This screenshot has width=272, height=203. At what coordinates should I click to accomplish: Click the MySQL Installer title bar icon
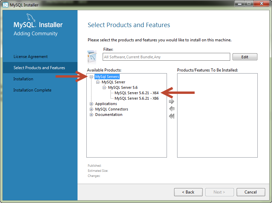point(5,5)
